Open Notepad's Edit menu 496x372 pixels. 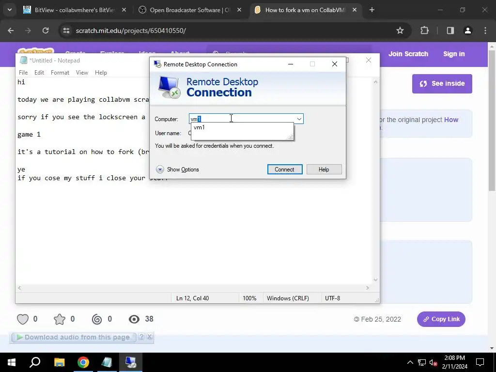[39, 73]
